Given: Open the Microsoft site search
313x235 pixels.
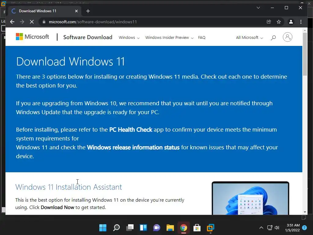Looking at the screenshot, I should coord(273,38).
